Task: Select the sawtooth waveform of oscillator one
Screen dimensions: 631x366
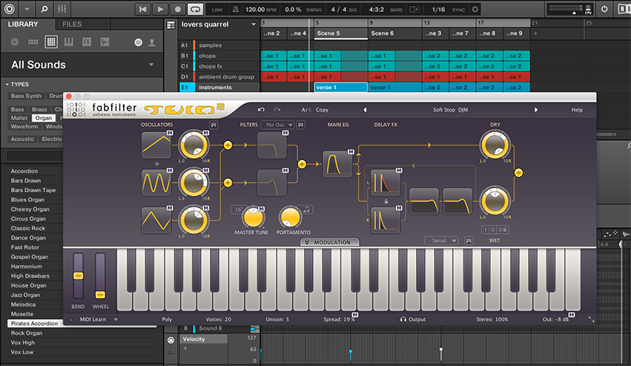Action: [156, 144]
